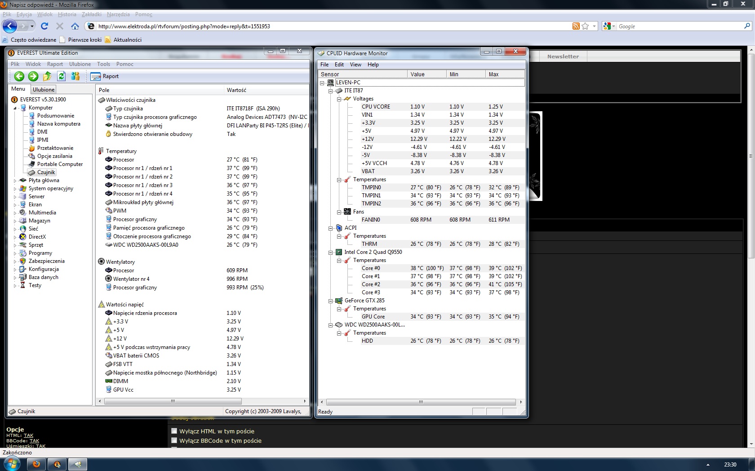Viewport: 755px width, 471px height.
Task: Click the Newsletter tab on the webpage
Action: pyautogui.click(x=563, y=57)
